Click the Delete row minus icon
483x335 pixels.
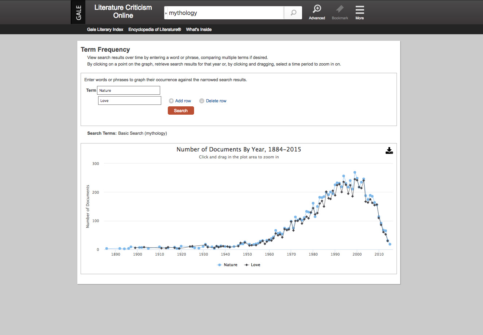tap(202, 101)
